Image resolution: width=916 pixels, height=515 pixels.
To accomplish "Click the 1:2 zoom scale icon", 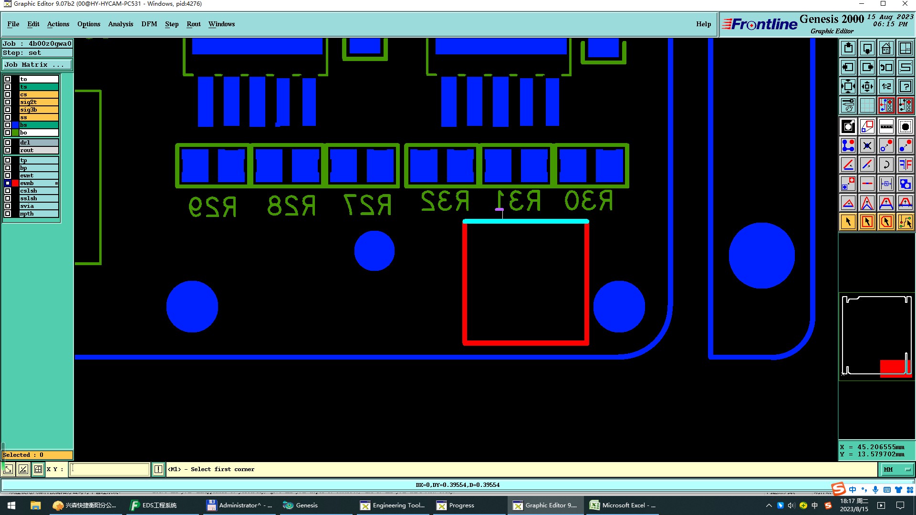I will [886, 86].
